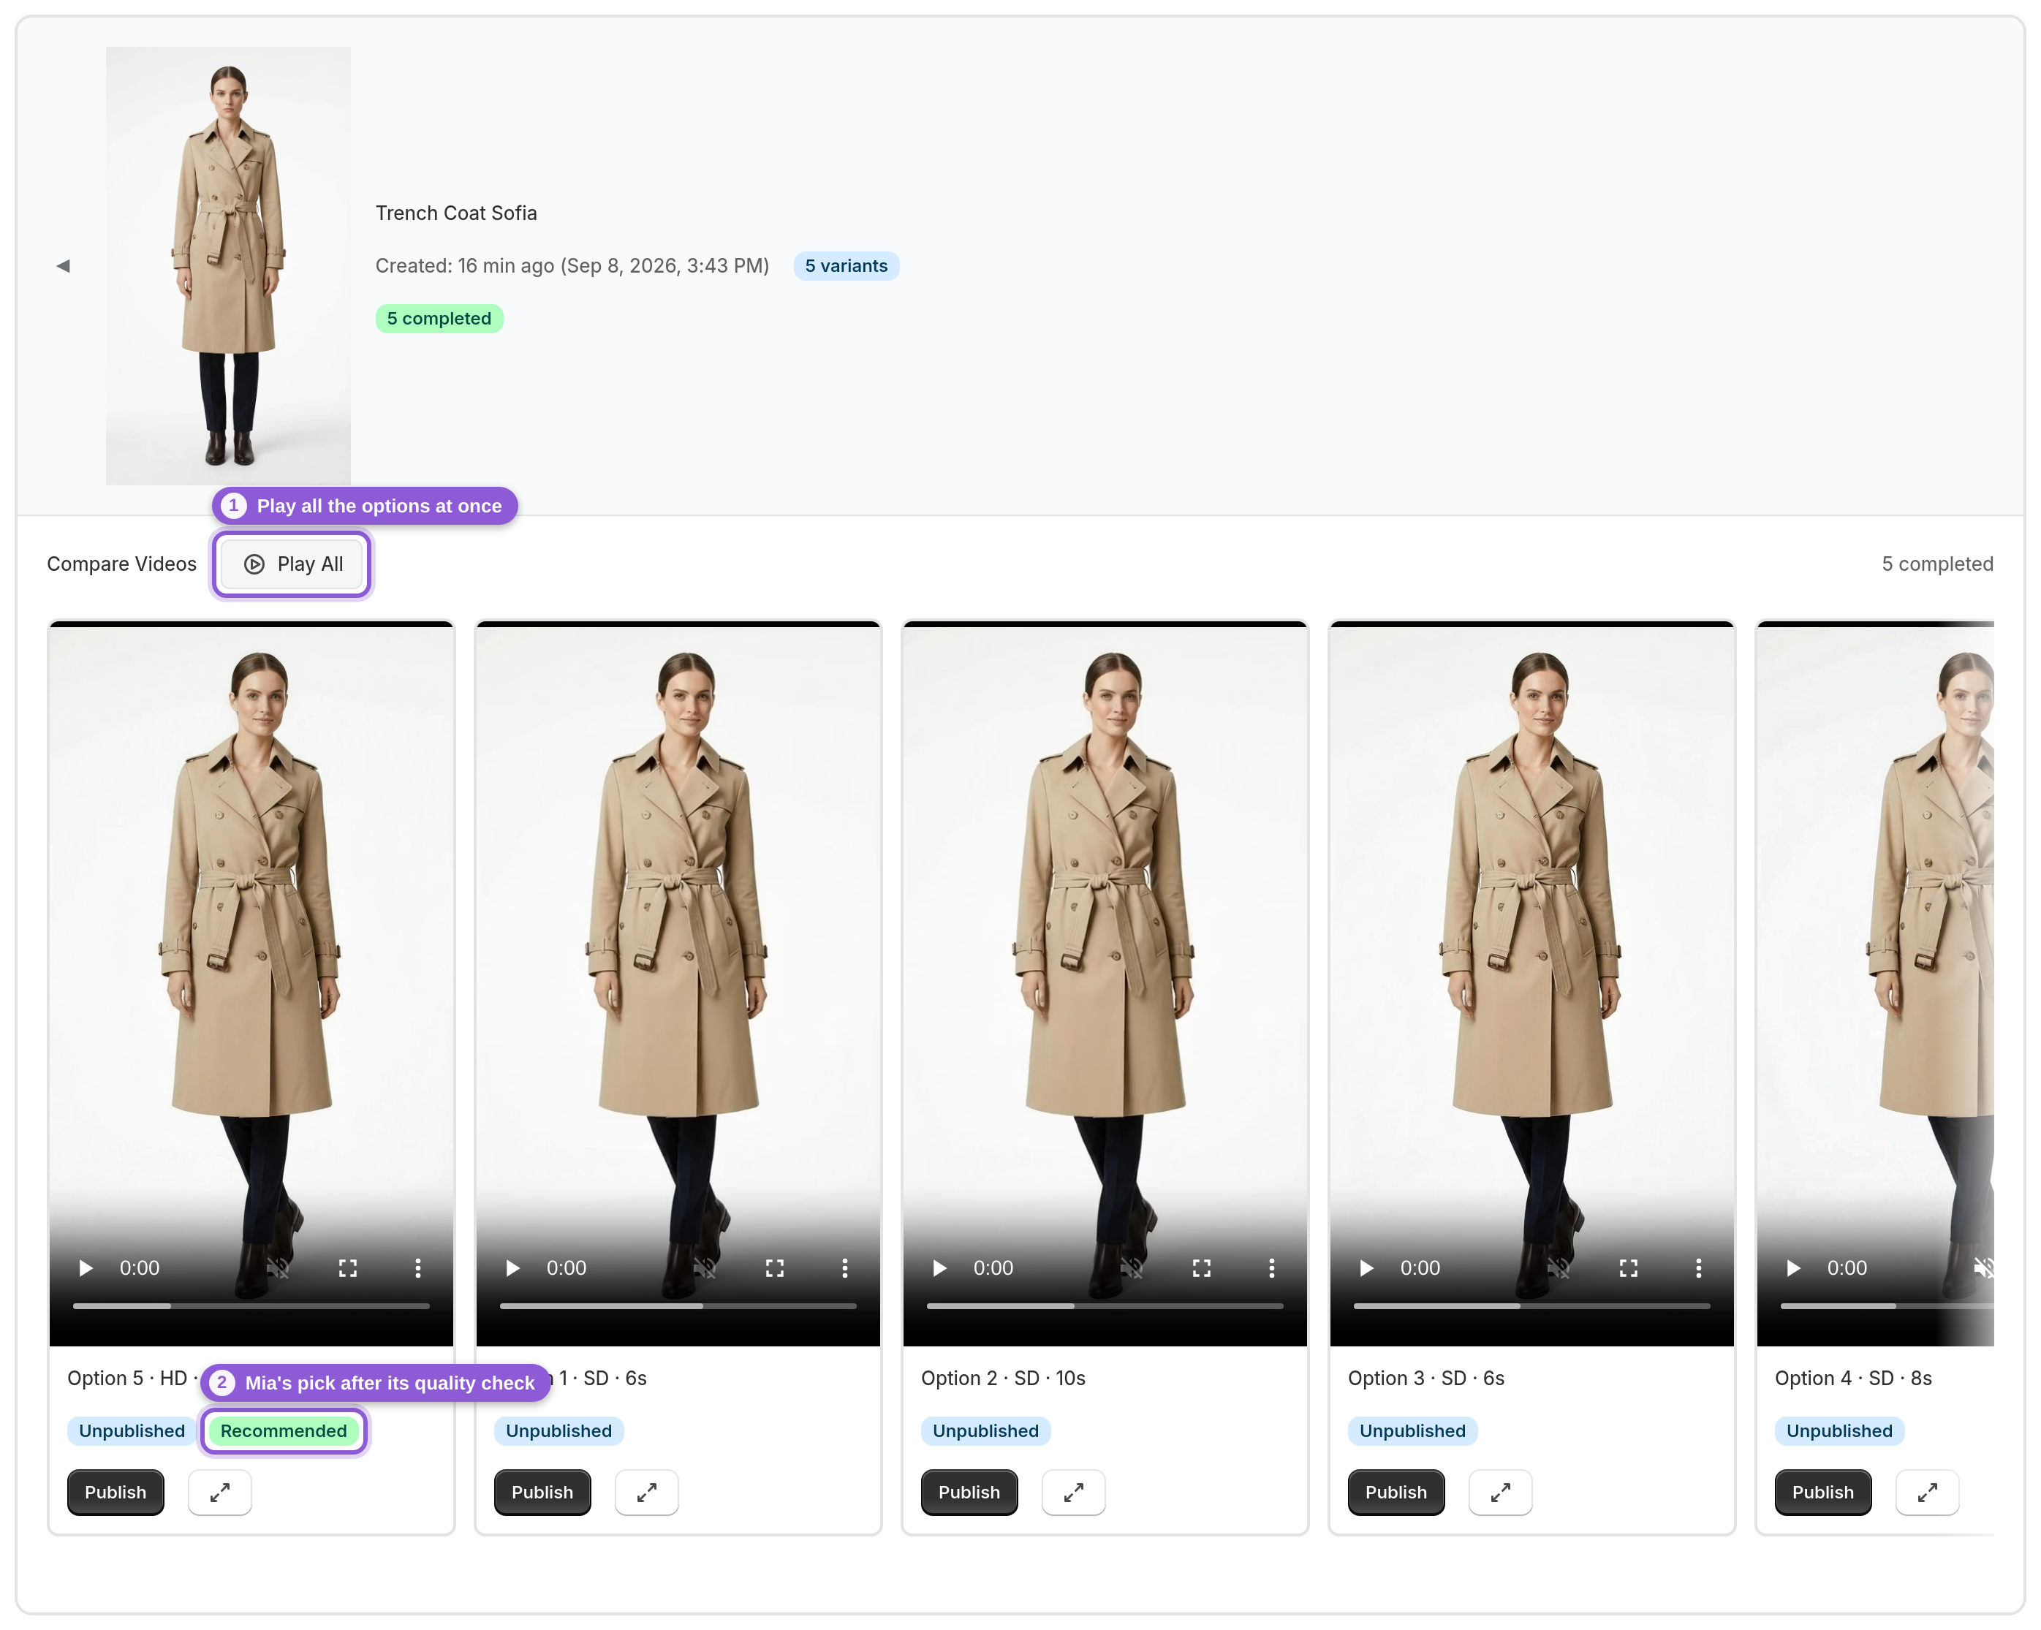2041x1630 pixels.
Task: Click Option 5 Unpublished status badge
Action: pyautogui.click(x=132, y=1430)
